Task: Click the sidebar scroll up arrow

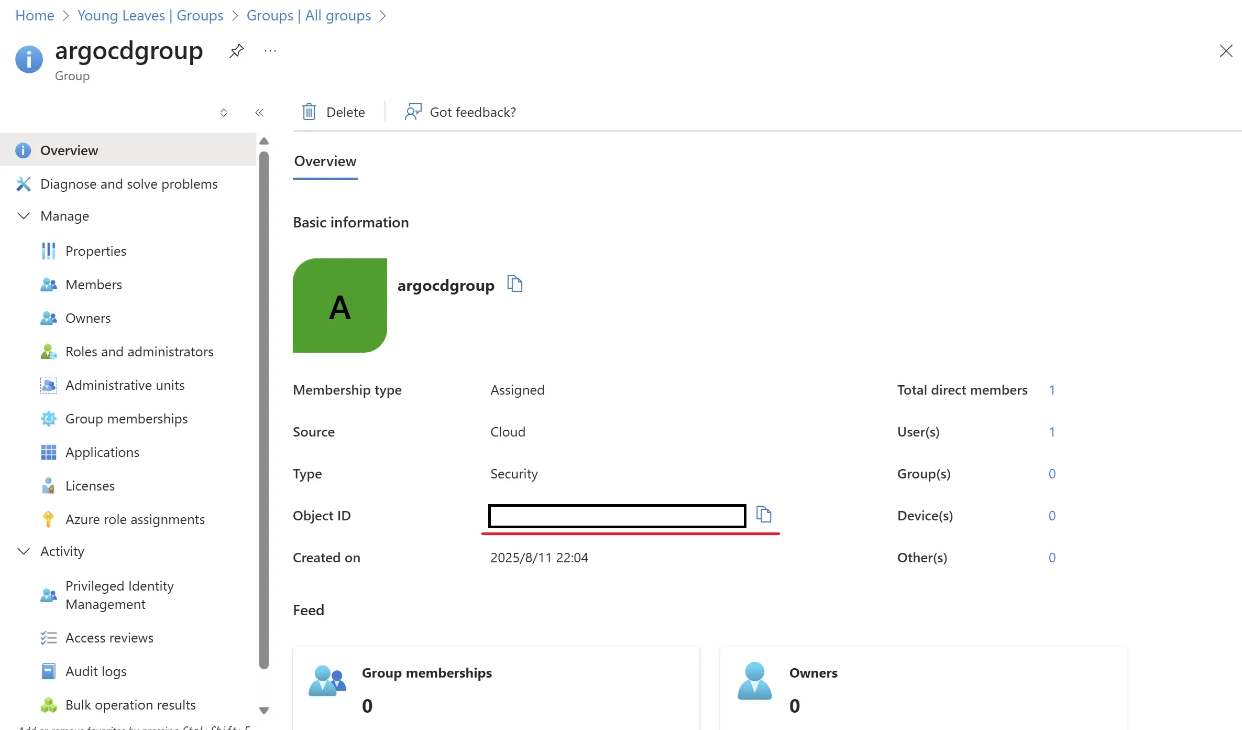Action: pos(264,141)
